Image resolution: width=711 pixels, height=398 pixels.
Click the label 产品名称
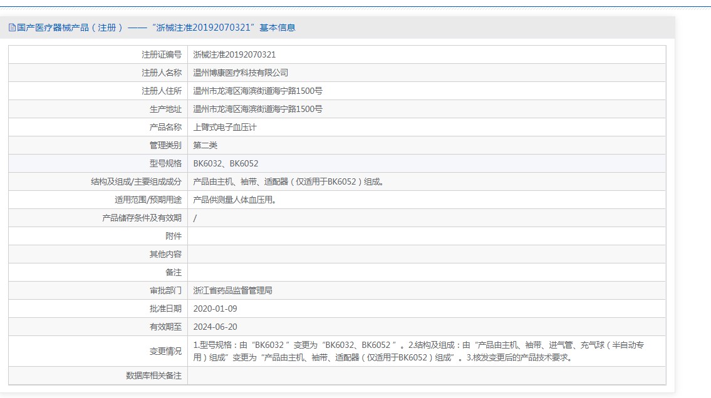point(165,127)
